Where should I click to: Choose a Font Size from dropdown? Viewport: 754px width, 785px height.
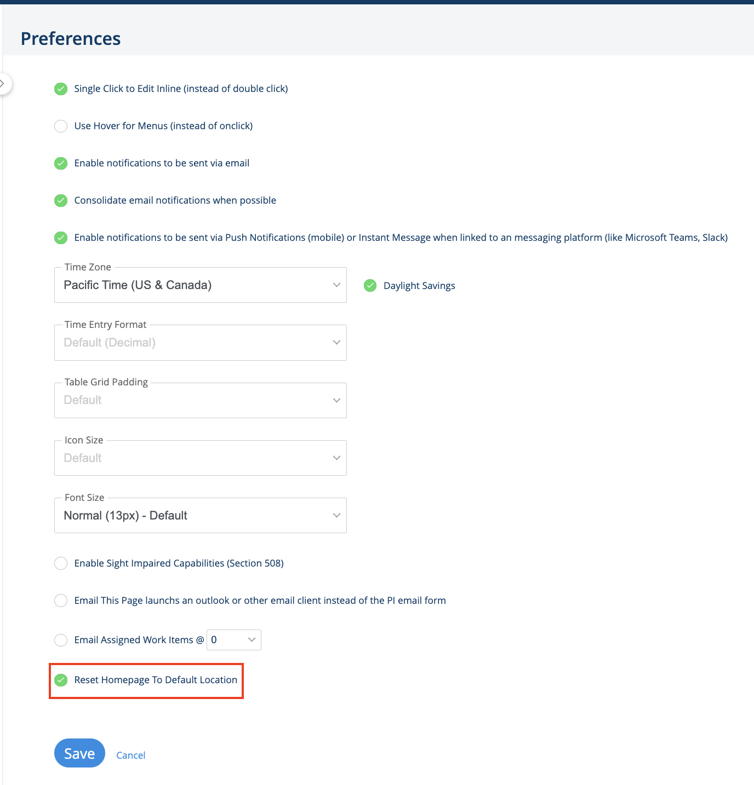(201, 515)
